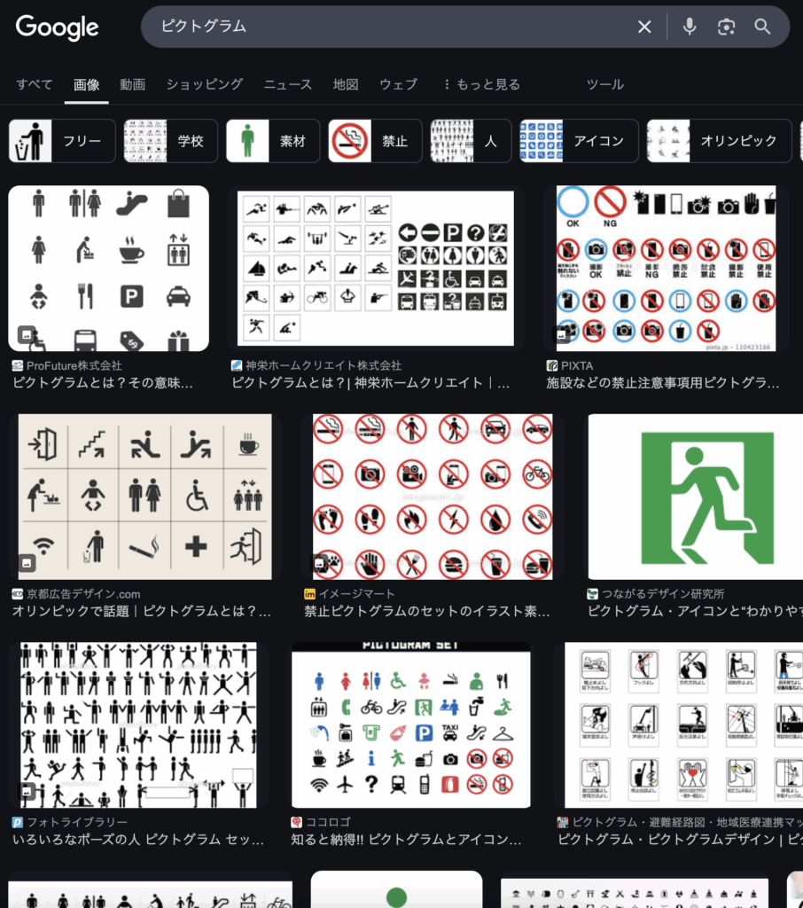Switch to the すべて tab
The image size is (803, 908).
35,84
